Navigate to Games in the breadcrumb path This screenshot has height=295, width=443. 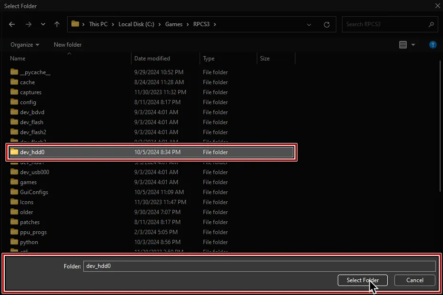tap(174, 24)
